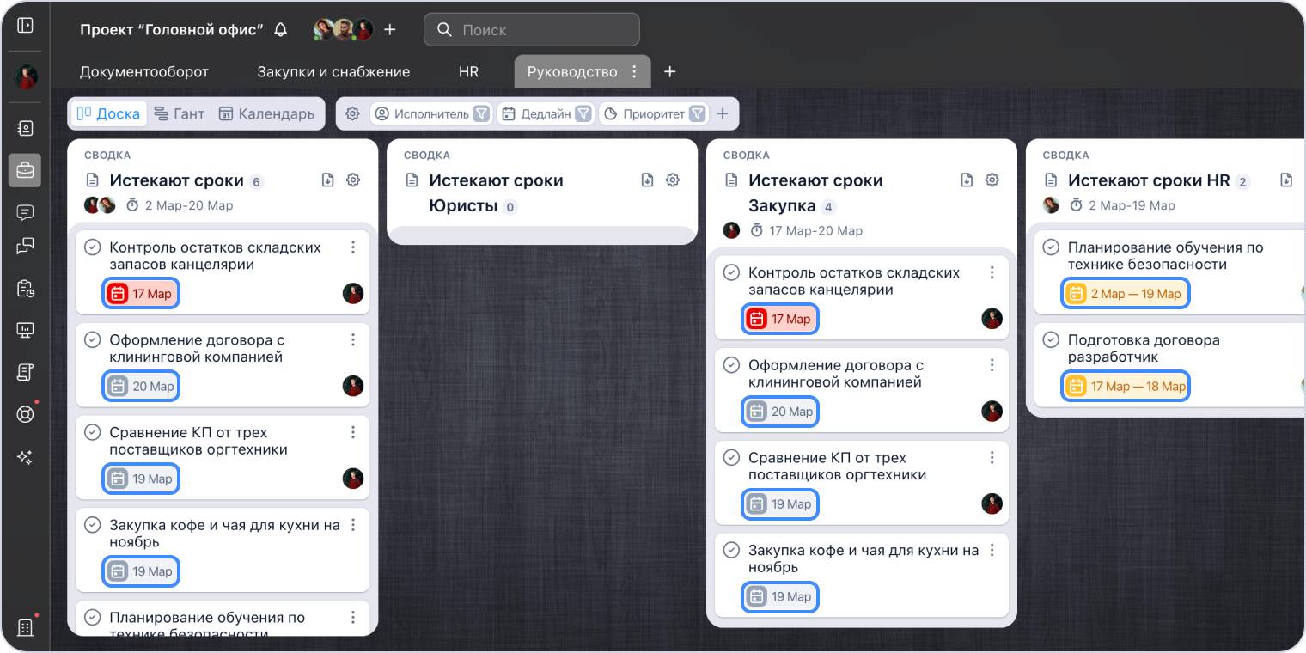Open board settings gear in filter bar
1306x653 pixels.
pyautogui.click(x=352, y=113)
